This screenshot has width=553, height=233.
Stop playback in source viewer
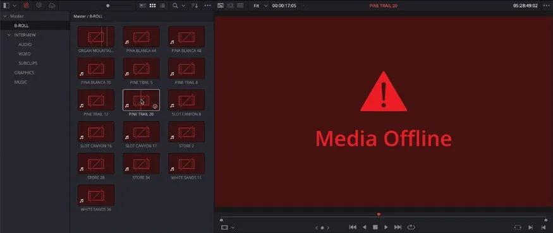(375, 227)
